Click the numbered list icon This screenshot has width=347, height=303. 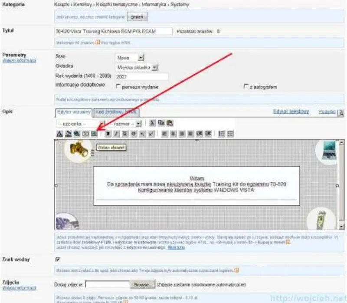[222, 134]
